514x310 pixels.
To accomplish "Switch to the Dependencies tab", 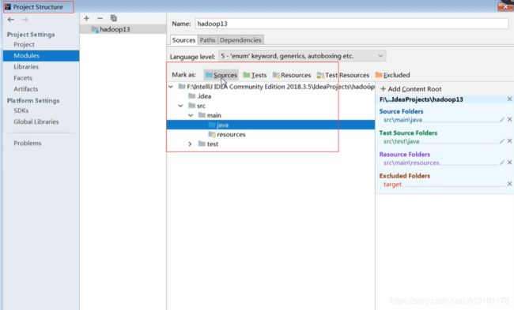I will (x=240, y=40).
